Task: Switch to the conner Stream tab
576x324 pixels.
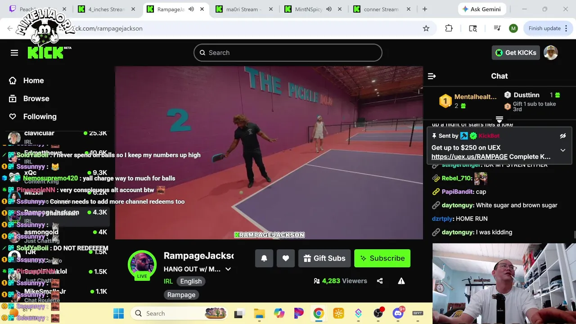Action: click(x=382, y=9)
